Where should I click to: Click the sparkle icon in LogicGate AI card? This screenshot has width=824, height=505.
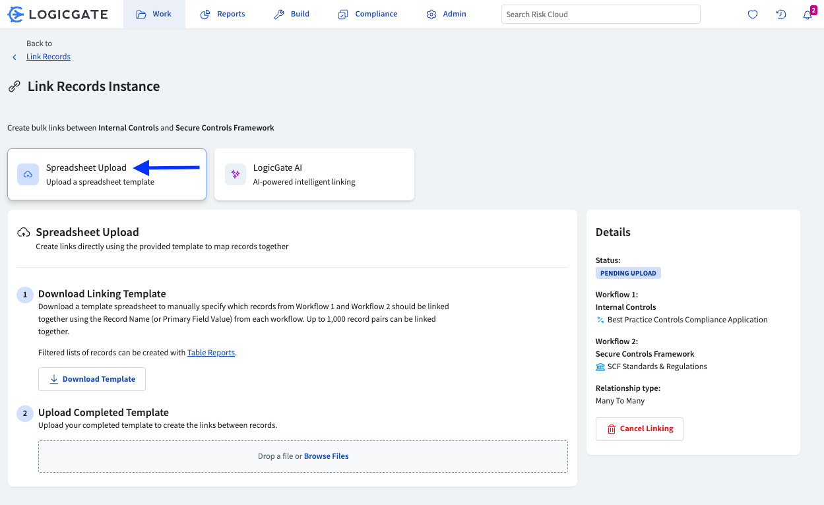pos(236,174)
